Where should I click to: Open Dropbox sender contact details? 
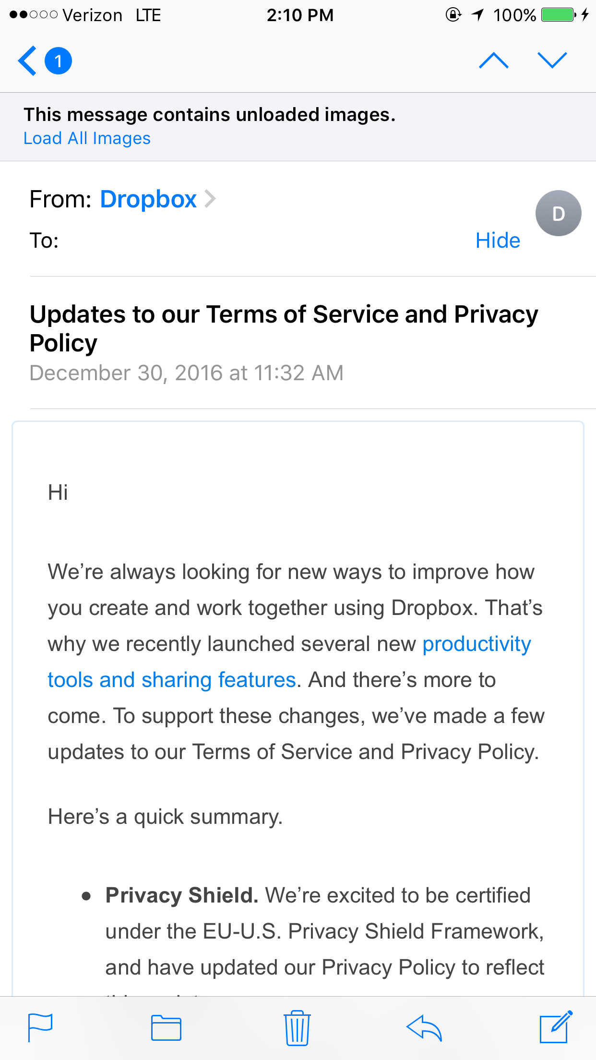[148, 199]
